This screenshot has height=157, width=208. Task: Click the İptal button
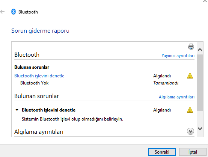coord(193,152)
